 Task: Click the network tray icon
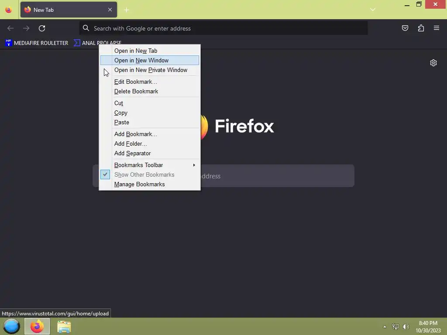coord(395,326)
